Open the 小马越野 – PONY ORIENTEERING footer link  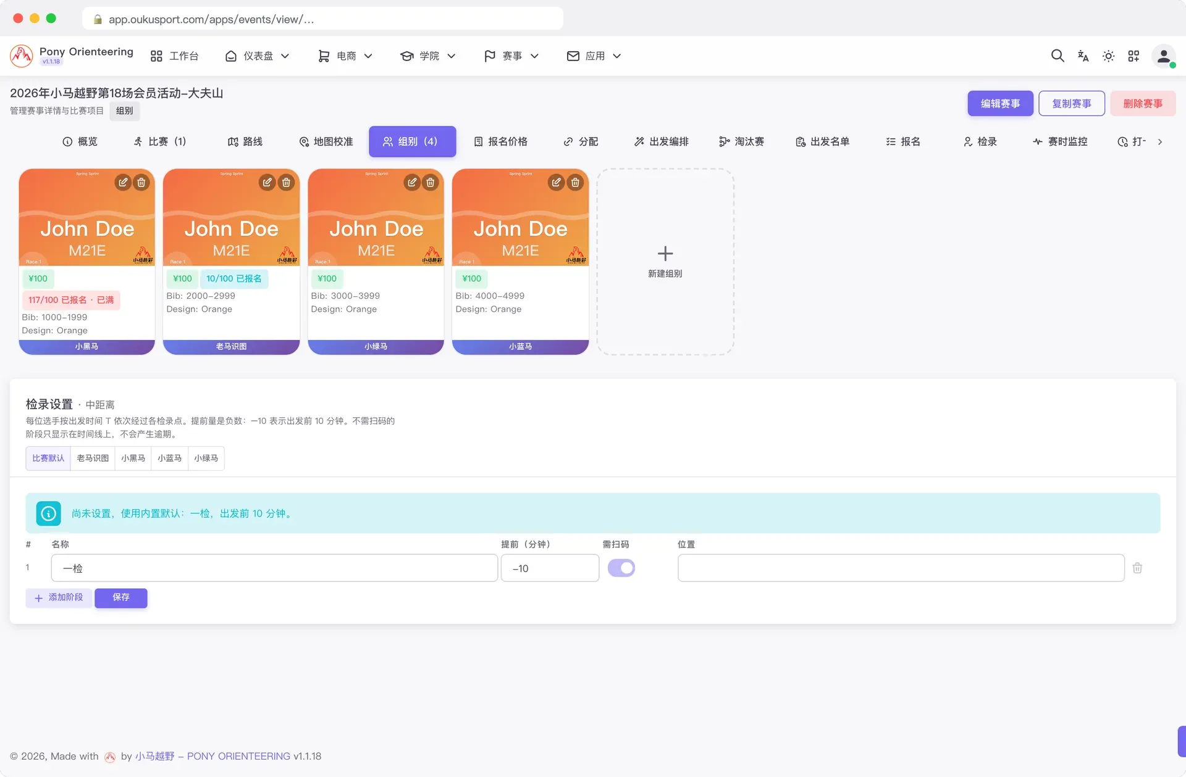click(212, 756)
